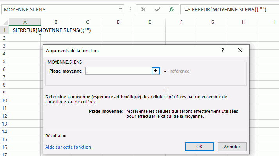Image resolution: width=279 pixels, height=156 pixels.
Task: Select row 1 header
Action: point(4,30)
